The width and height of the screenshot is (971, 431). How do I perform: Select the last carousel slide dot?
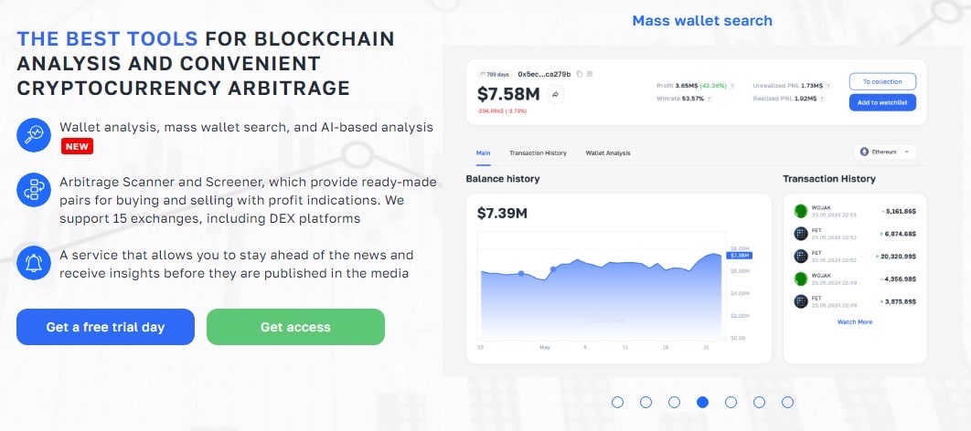pos(787,402)
